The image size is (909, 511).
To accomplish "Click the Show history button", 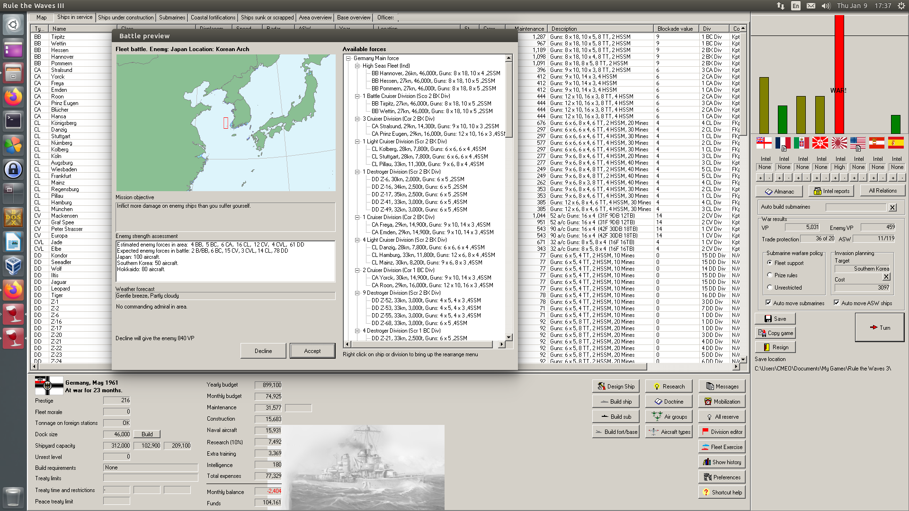I will coord(722,462).
